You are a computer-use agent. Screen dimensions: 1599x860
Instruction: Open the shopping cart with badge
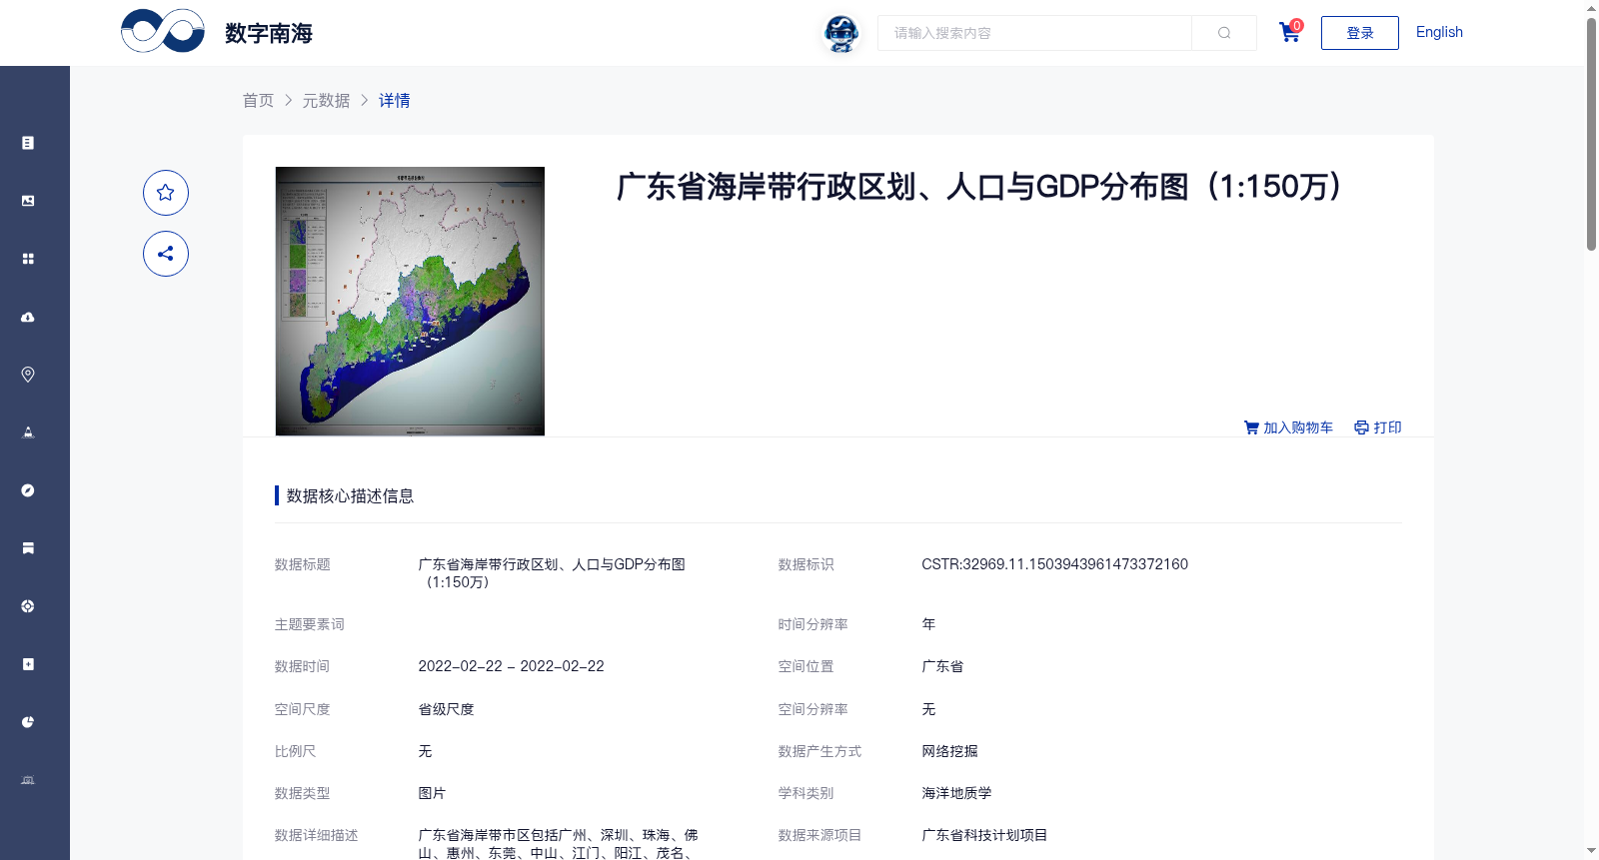(x=1290, y=32)
